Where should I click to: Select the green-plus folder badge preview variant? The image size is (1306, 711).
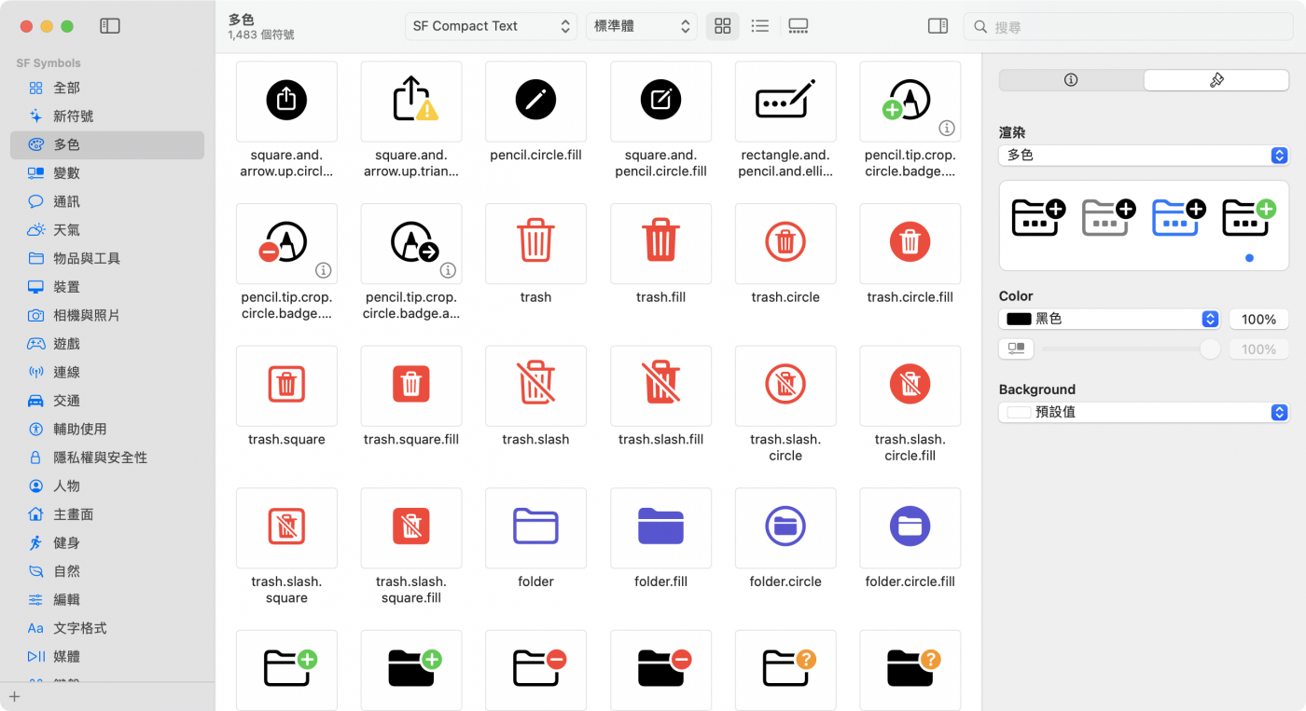[x=1248, y=217]
